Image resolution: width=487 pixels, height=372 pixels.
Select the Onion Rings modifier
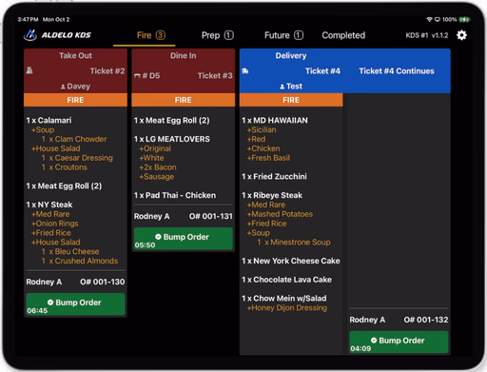(x=55, y=224)
